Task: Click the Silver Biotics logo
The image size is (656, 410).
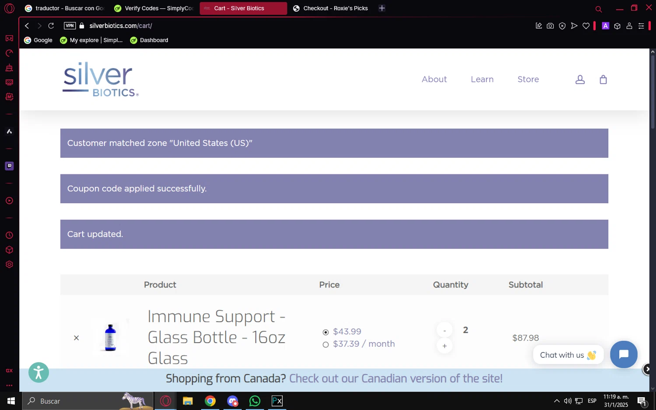Action: coord(101,79)
